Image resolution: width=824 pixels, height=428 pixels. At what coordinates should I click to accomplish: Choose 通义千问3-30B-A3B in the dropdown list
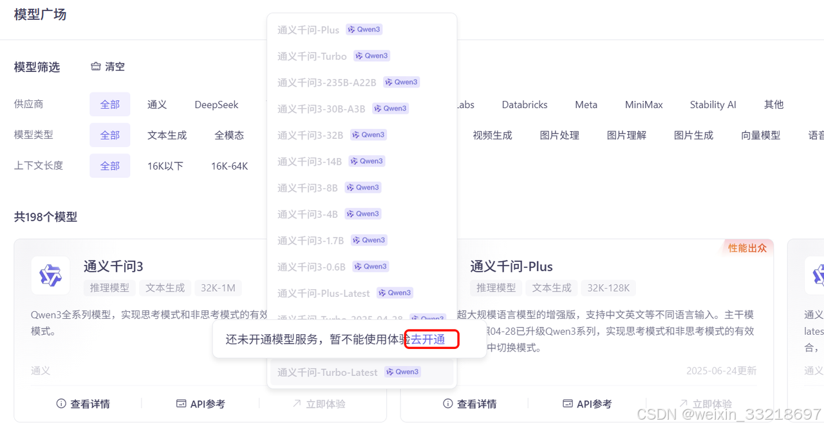click(362, 109)
